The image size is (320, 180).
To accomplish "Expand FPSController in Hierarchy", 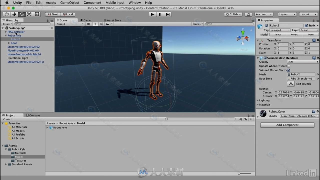I will click(x=6, y=32).
